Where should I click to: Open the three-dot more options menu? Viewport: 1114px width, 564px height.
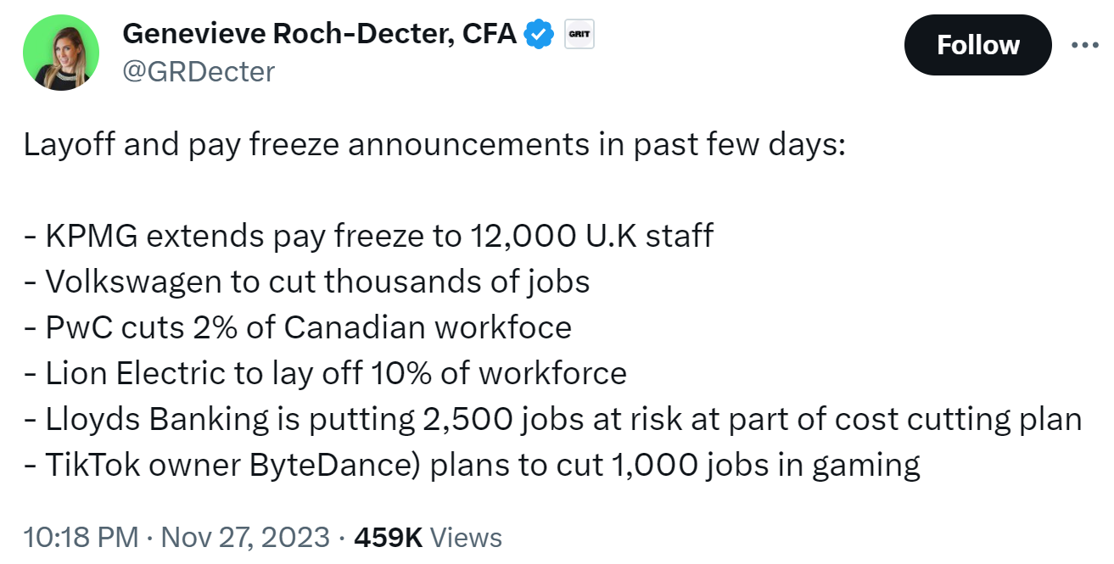tap(1084, 45)
